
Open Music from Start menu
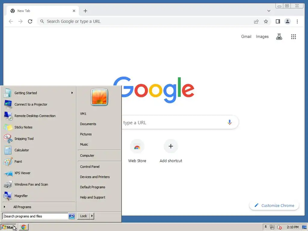pyautogui.click(x=99, y=144)
